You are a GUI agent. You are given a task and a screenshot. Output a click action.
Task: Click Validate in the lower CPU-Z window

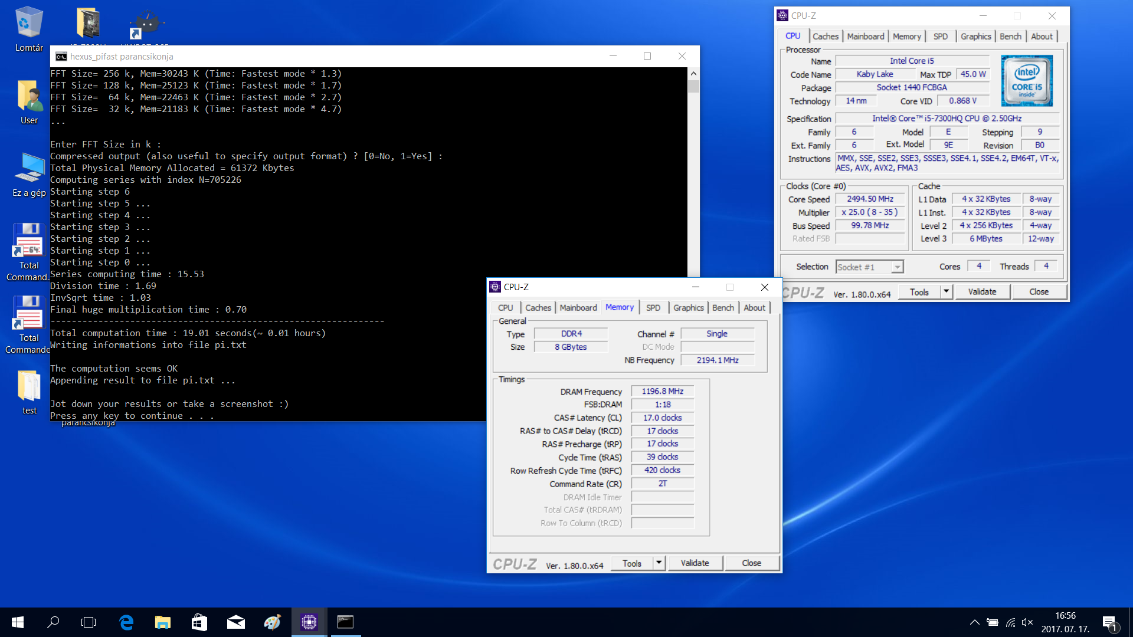[x=695, y=563]
